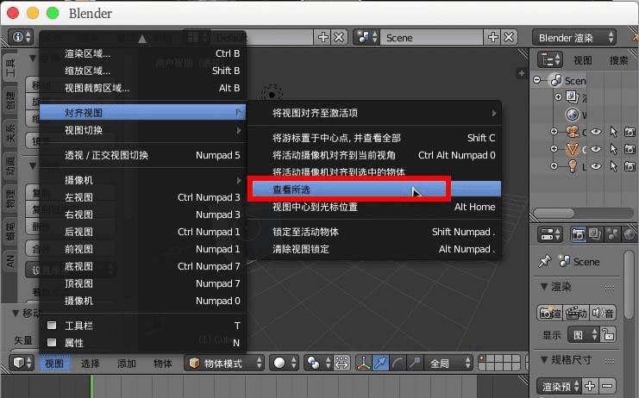Toggle the lock interface padlock icon

pos(609,334)
